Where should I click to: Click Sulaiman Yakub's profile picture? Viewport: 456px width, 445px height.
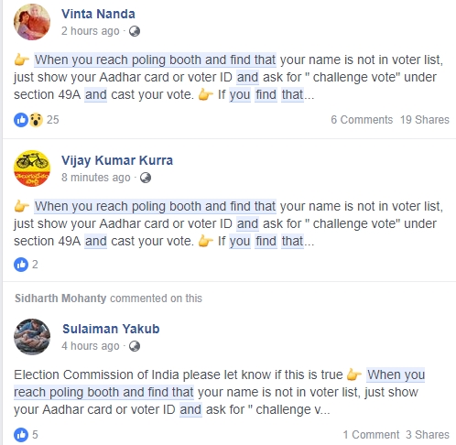coord(32,337)
